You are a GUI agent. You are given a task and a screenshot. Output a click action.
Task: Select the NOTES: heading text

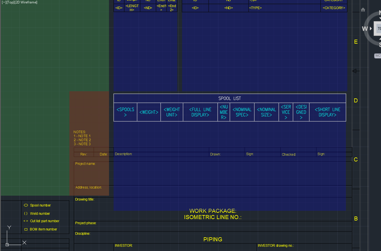click(80, 132)
